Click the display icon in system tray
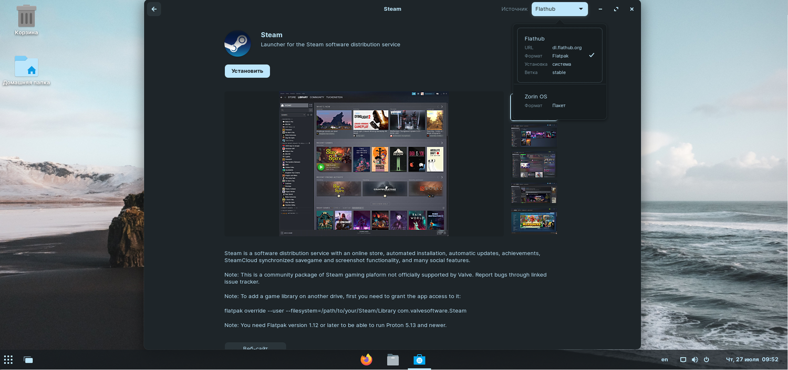Screen dimensions: 788x370 click(x=683, y=360)
